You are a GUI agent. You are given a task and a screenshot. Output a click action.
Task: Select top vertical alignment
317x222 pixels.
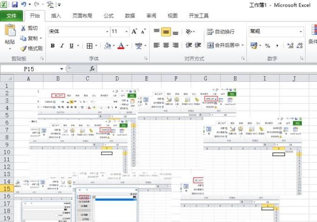point(157,32)
